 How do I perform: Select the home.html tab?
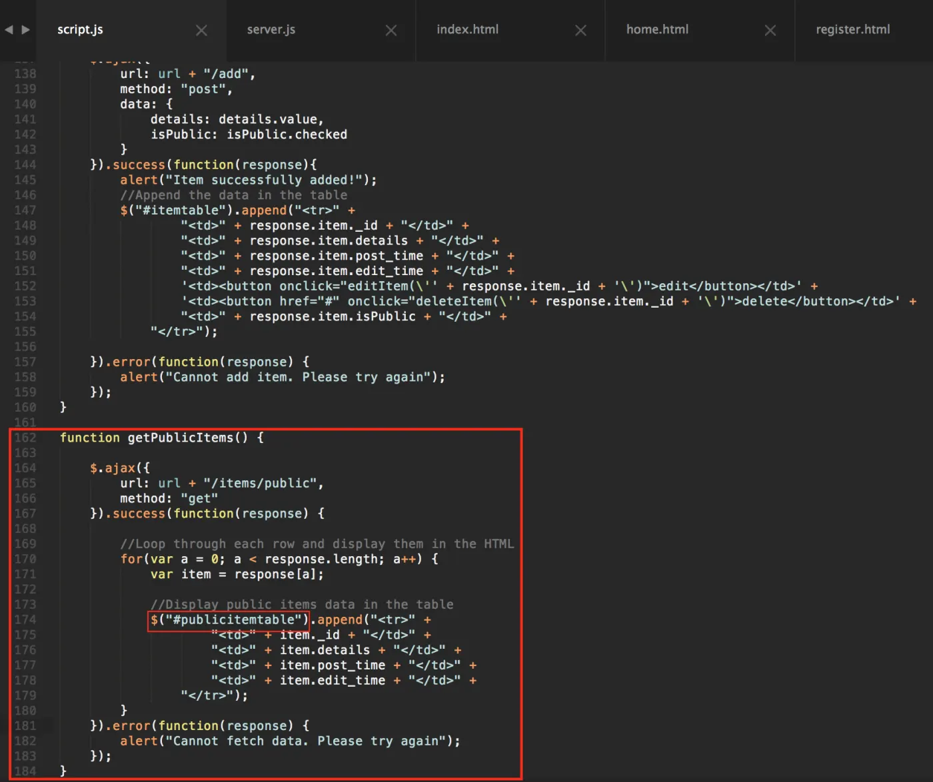click(657, 29)
